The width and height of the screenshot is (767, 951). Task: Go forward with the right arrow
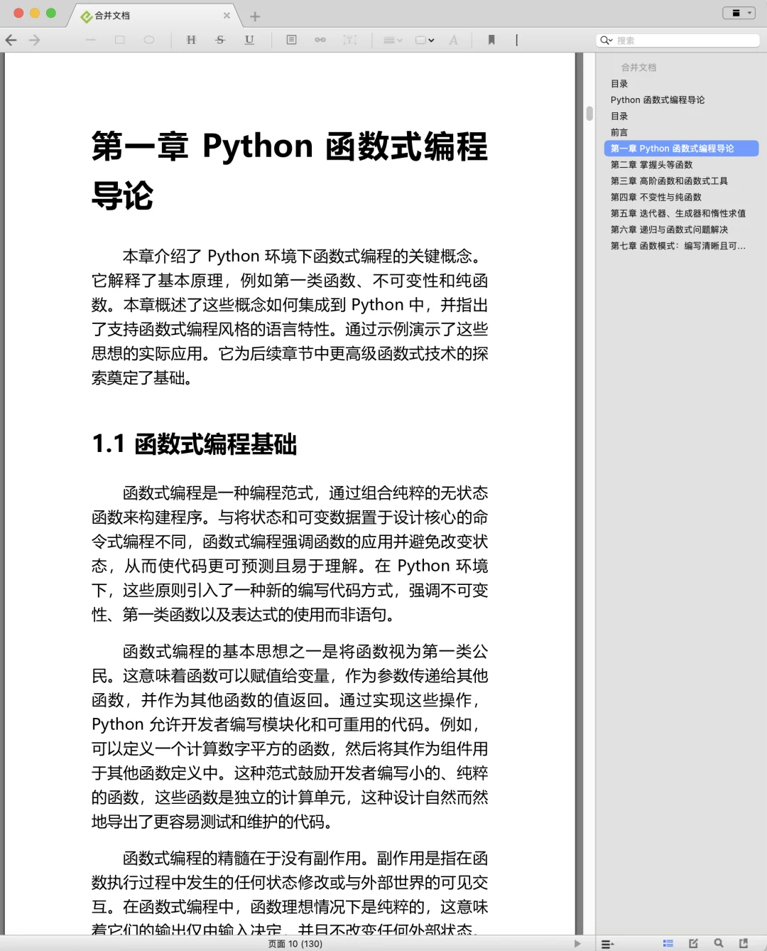tap(34, 40)
